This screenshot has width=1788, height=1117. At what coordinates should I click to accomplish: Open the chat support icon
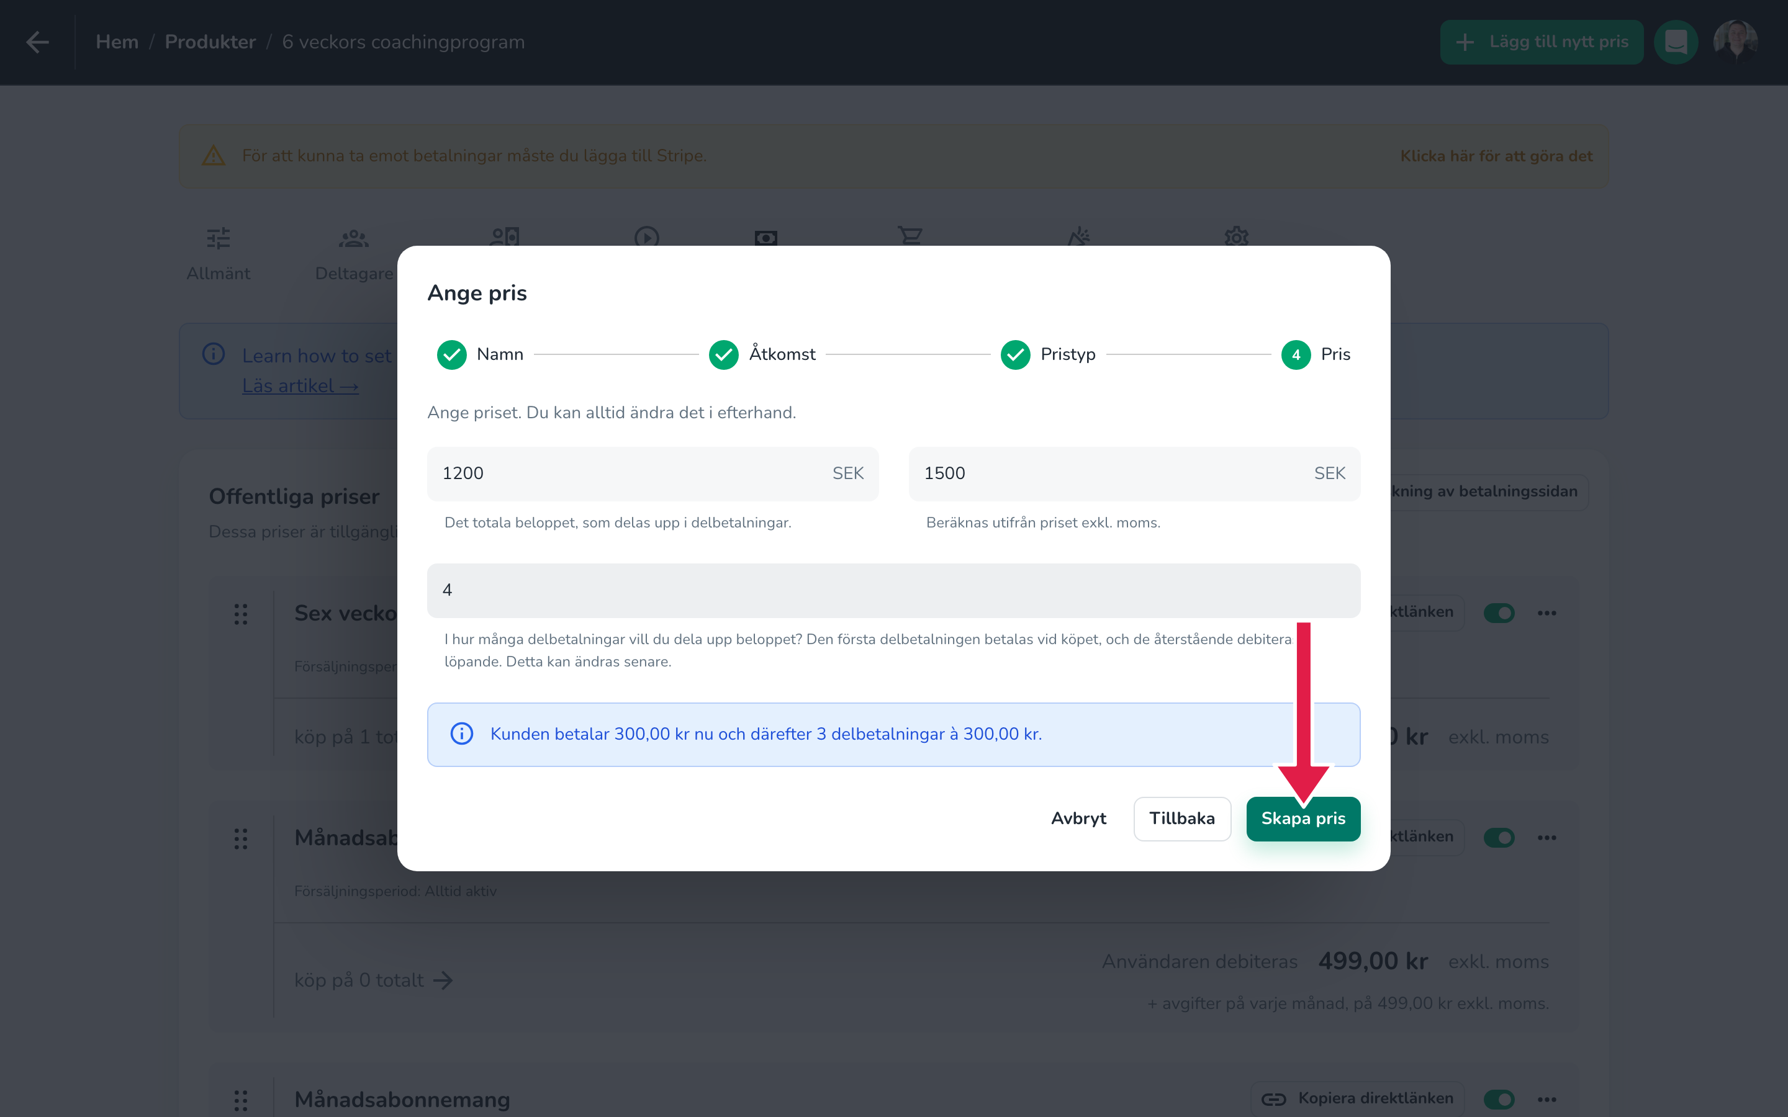(1676, 42)
